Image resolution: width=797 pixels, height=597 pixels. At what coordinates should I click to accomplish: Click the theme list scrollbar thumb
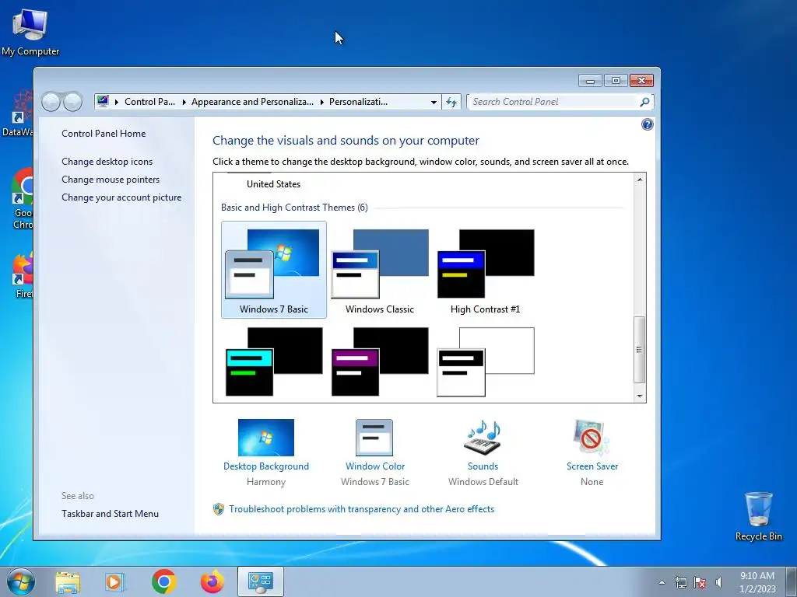point(640,349)
